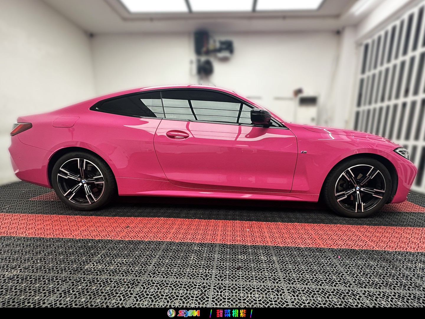Click the 甜菜根紫 color name text
The height and width of the screenshot is (319, 425).
coord(231,313)
